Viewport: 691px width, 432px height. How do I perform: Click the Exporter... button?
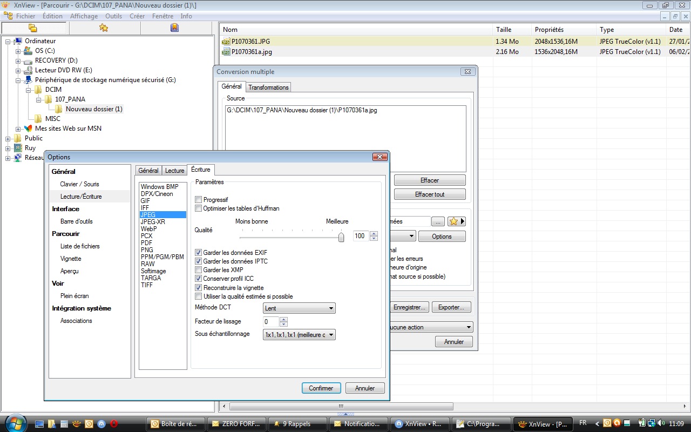[x=451, y=307]
